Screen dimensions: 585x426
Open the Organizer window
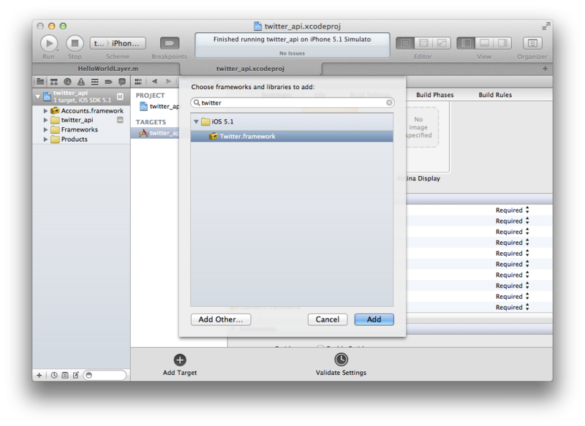[532, 43]
